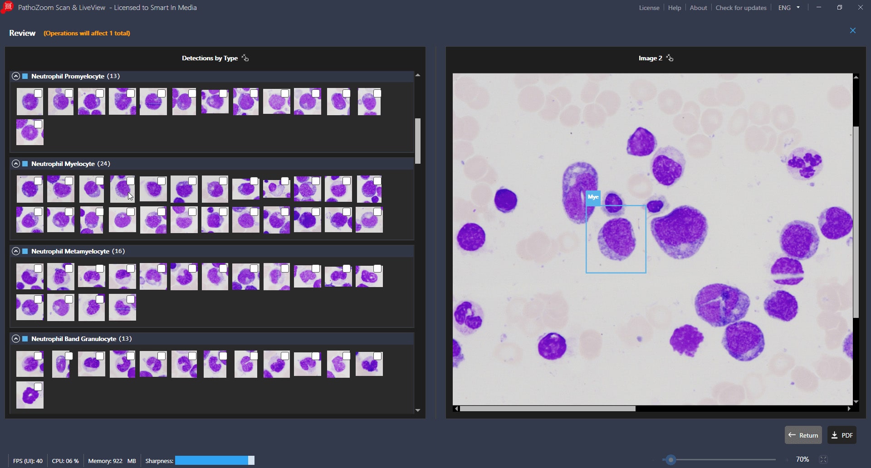Click the PathoZoom app logo in title bar
The image size is (871, 468).
point(8,8)
